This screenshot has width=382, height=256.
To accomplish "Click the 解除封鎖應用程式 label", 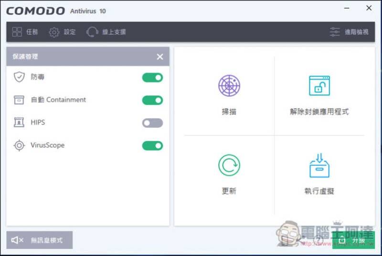I will point(319,112).
